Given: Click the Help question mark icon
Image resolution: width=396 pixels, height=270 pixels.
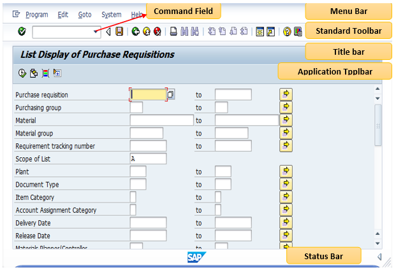Looking at the screenshot, I should coord(287,31).
